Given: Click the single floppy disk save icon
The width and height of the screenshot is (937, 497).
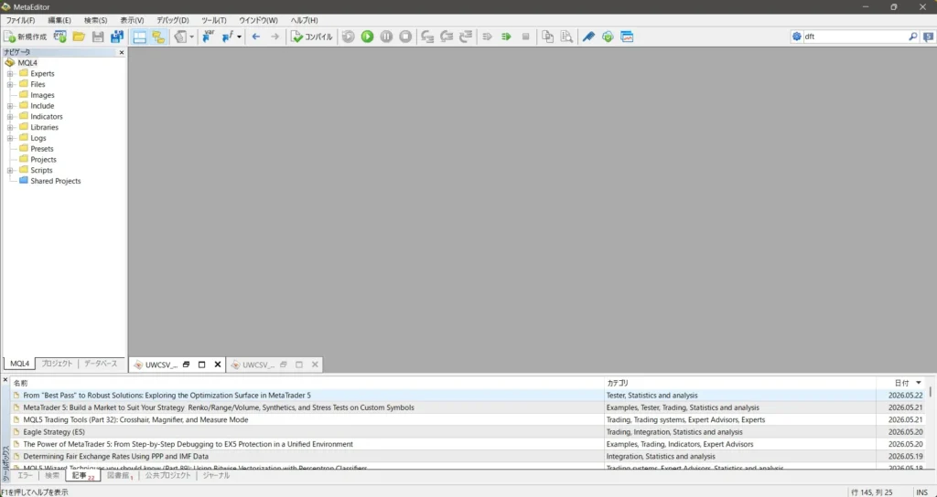Looking at the screenshot, I should pos(98,37).
